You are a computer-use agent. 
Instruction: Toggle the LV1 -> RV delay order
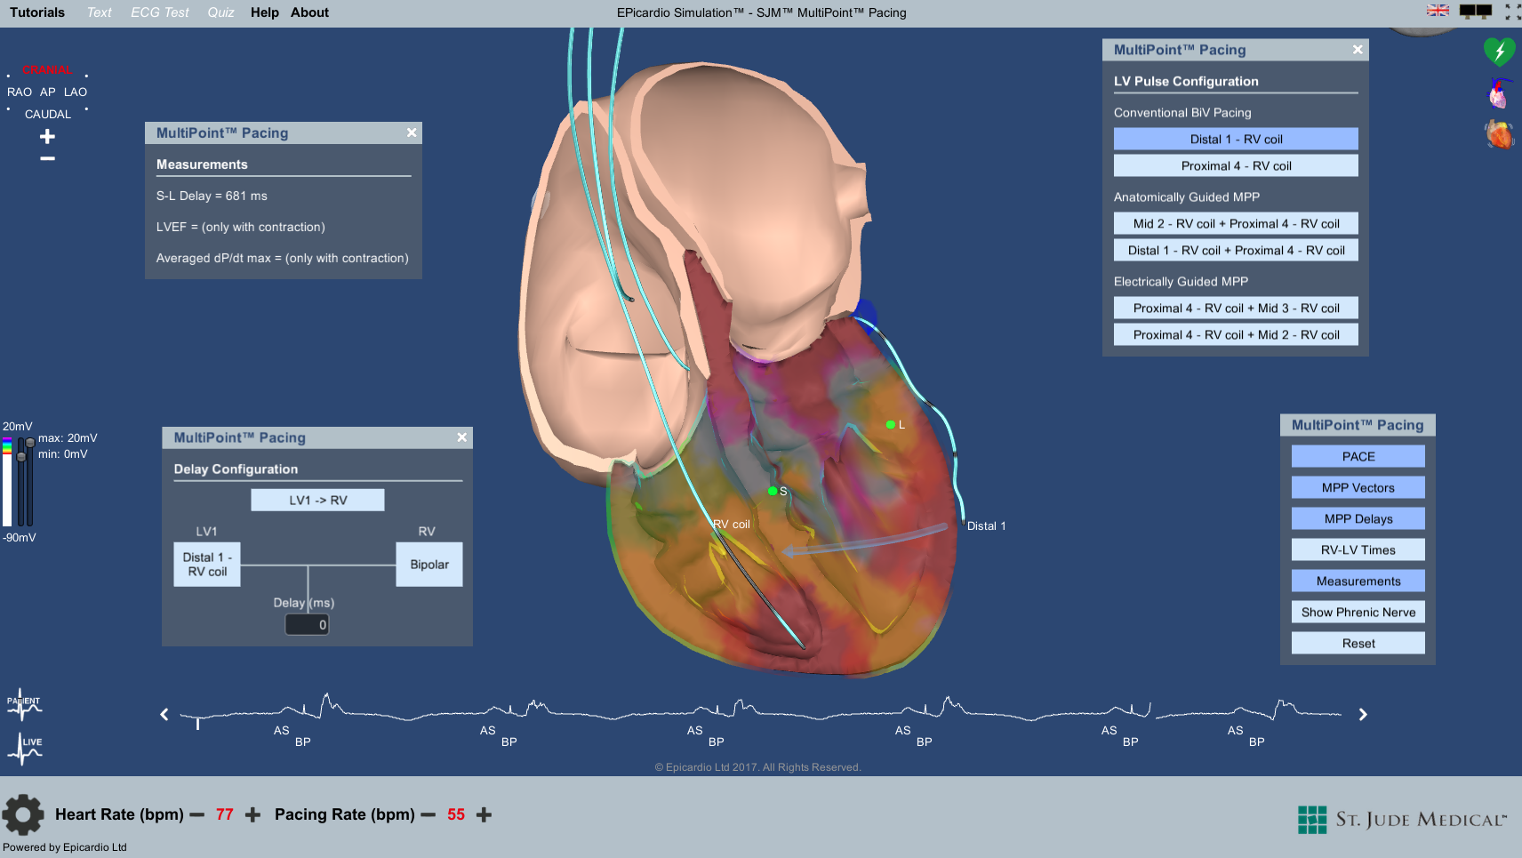317,500
